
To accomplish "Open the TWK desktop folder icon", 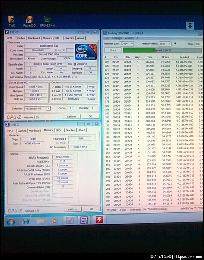I will coord(12,21).
